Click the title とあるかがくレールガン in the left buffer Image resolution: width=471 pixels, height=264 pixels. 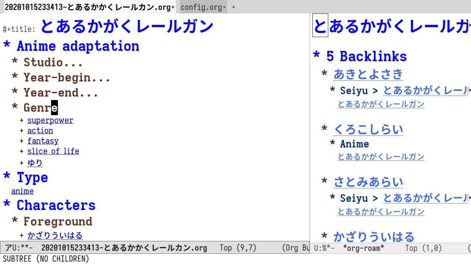(127, 26)
